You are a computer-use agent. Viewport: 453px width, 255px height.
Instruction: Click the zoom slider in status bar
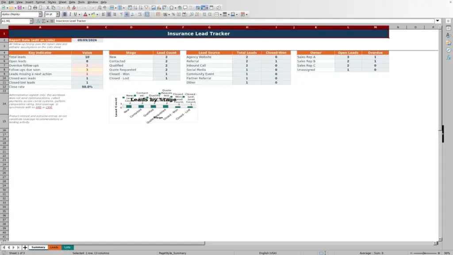pyautogui.click(x=425, y=253)
